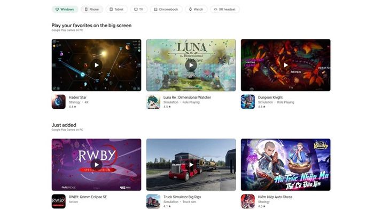Viewport: 374px width, 210px height.
Task: Open the Kiếm Hiệp Auto Chess app icon
Action: 248,201
